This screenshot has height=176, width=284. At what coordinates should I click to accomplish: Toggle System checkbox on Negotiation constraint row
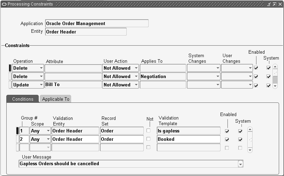click(x=268, y=77)
